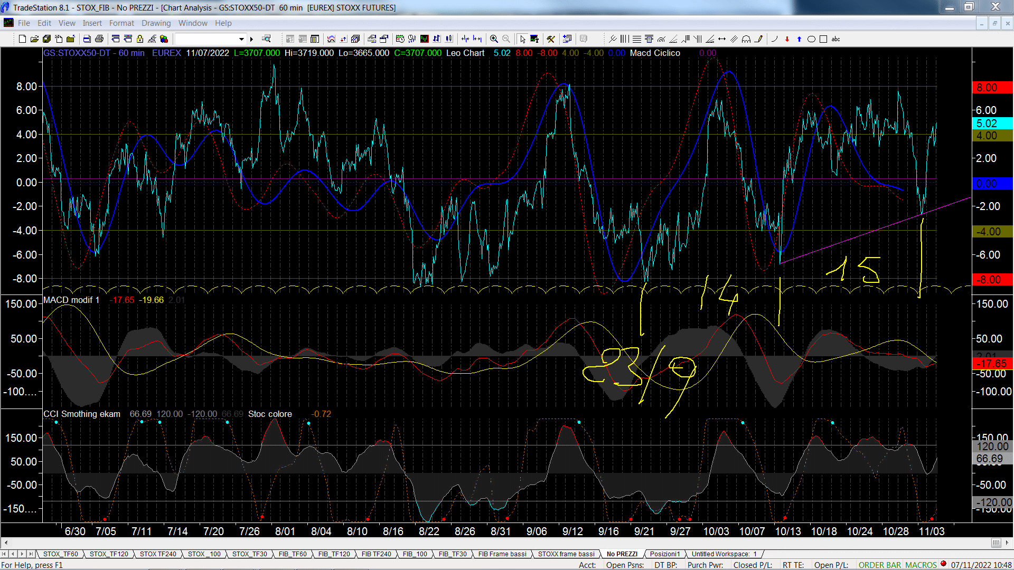Image resolution: width=1014 pixels, height=570 pixels.
Task: Select the vertical lines drawing tool
Action: coord(625,39)
